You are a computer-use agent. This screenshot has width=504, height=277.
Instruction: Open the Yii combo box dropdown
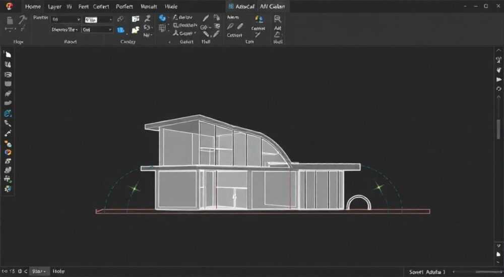(x=66, y=20)
